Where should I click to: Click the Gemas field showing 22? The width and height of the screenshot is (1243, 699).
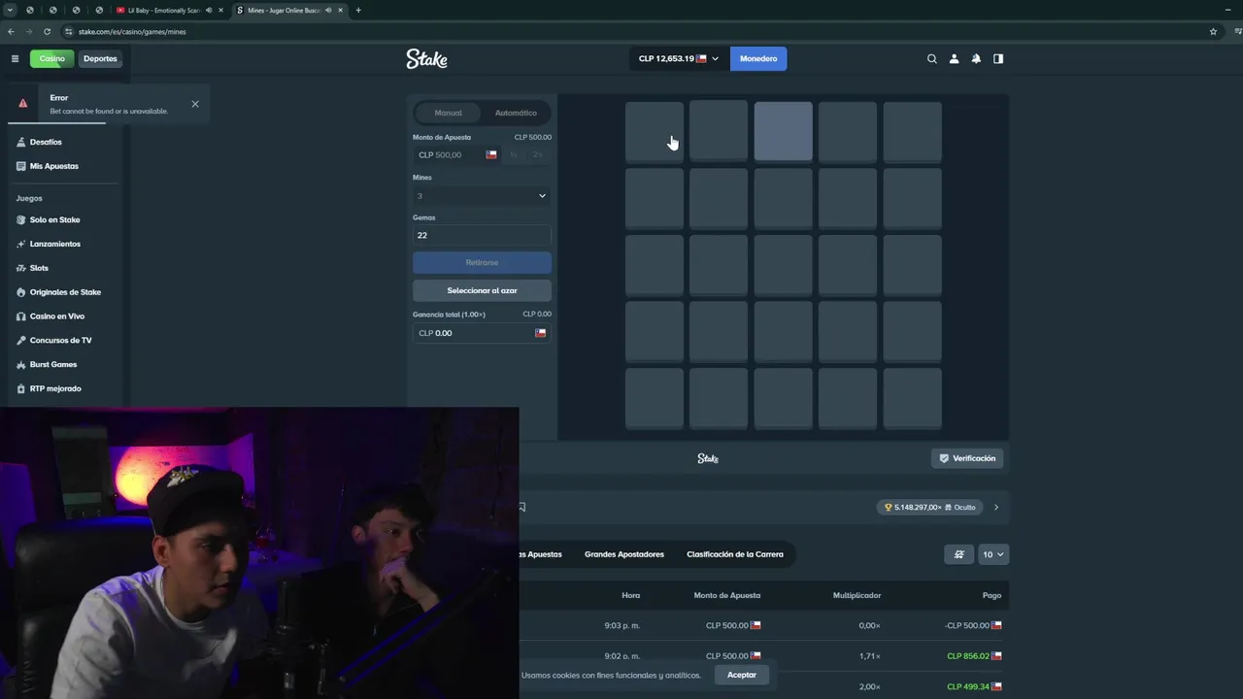tap(482, 235)
